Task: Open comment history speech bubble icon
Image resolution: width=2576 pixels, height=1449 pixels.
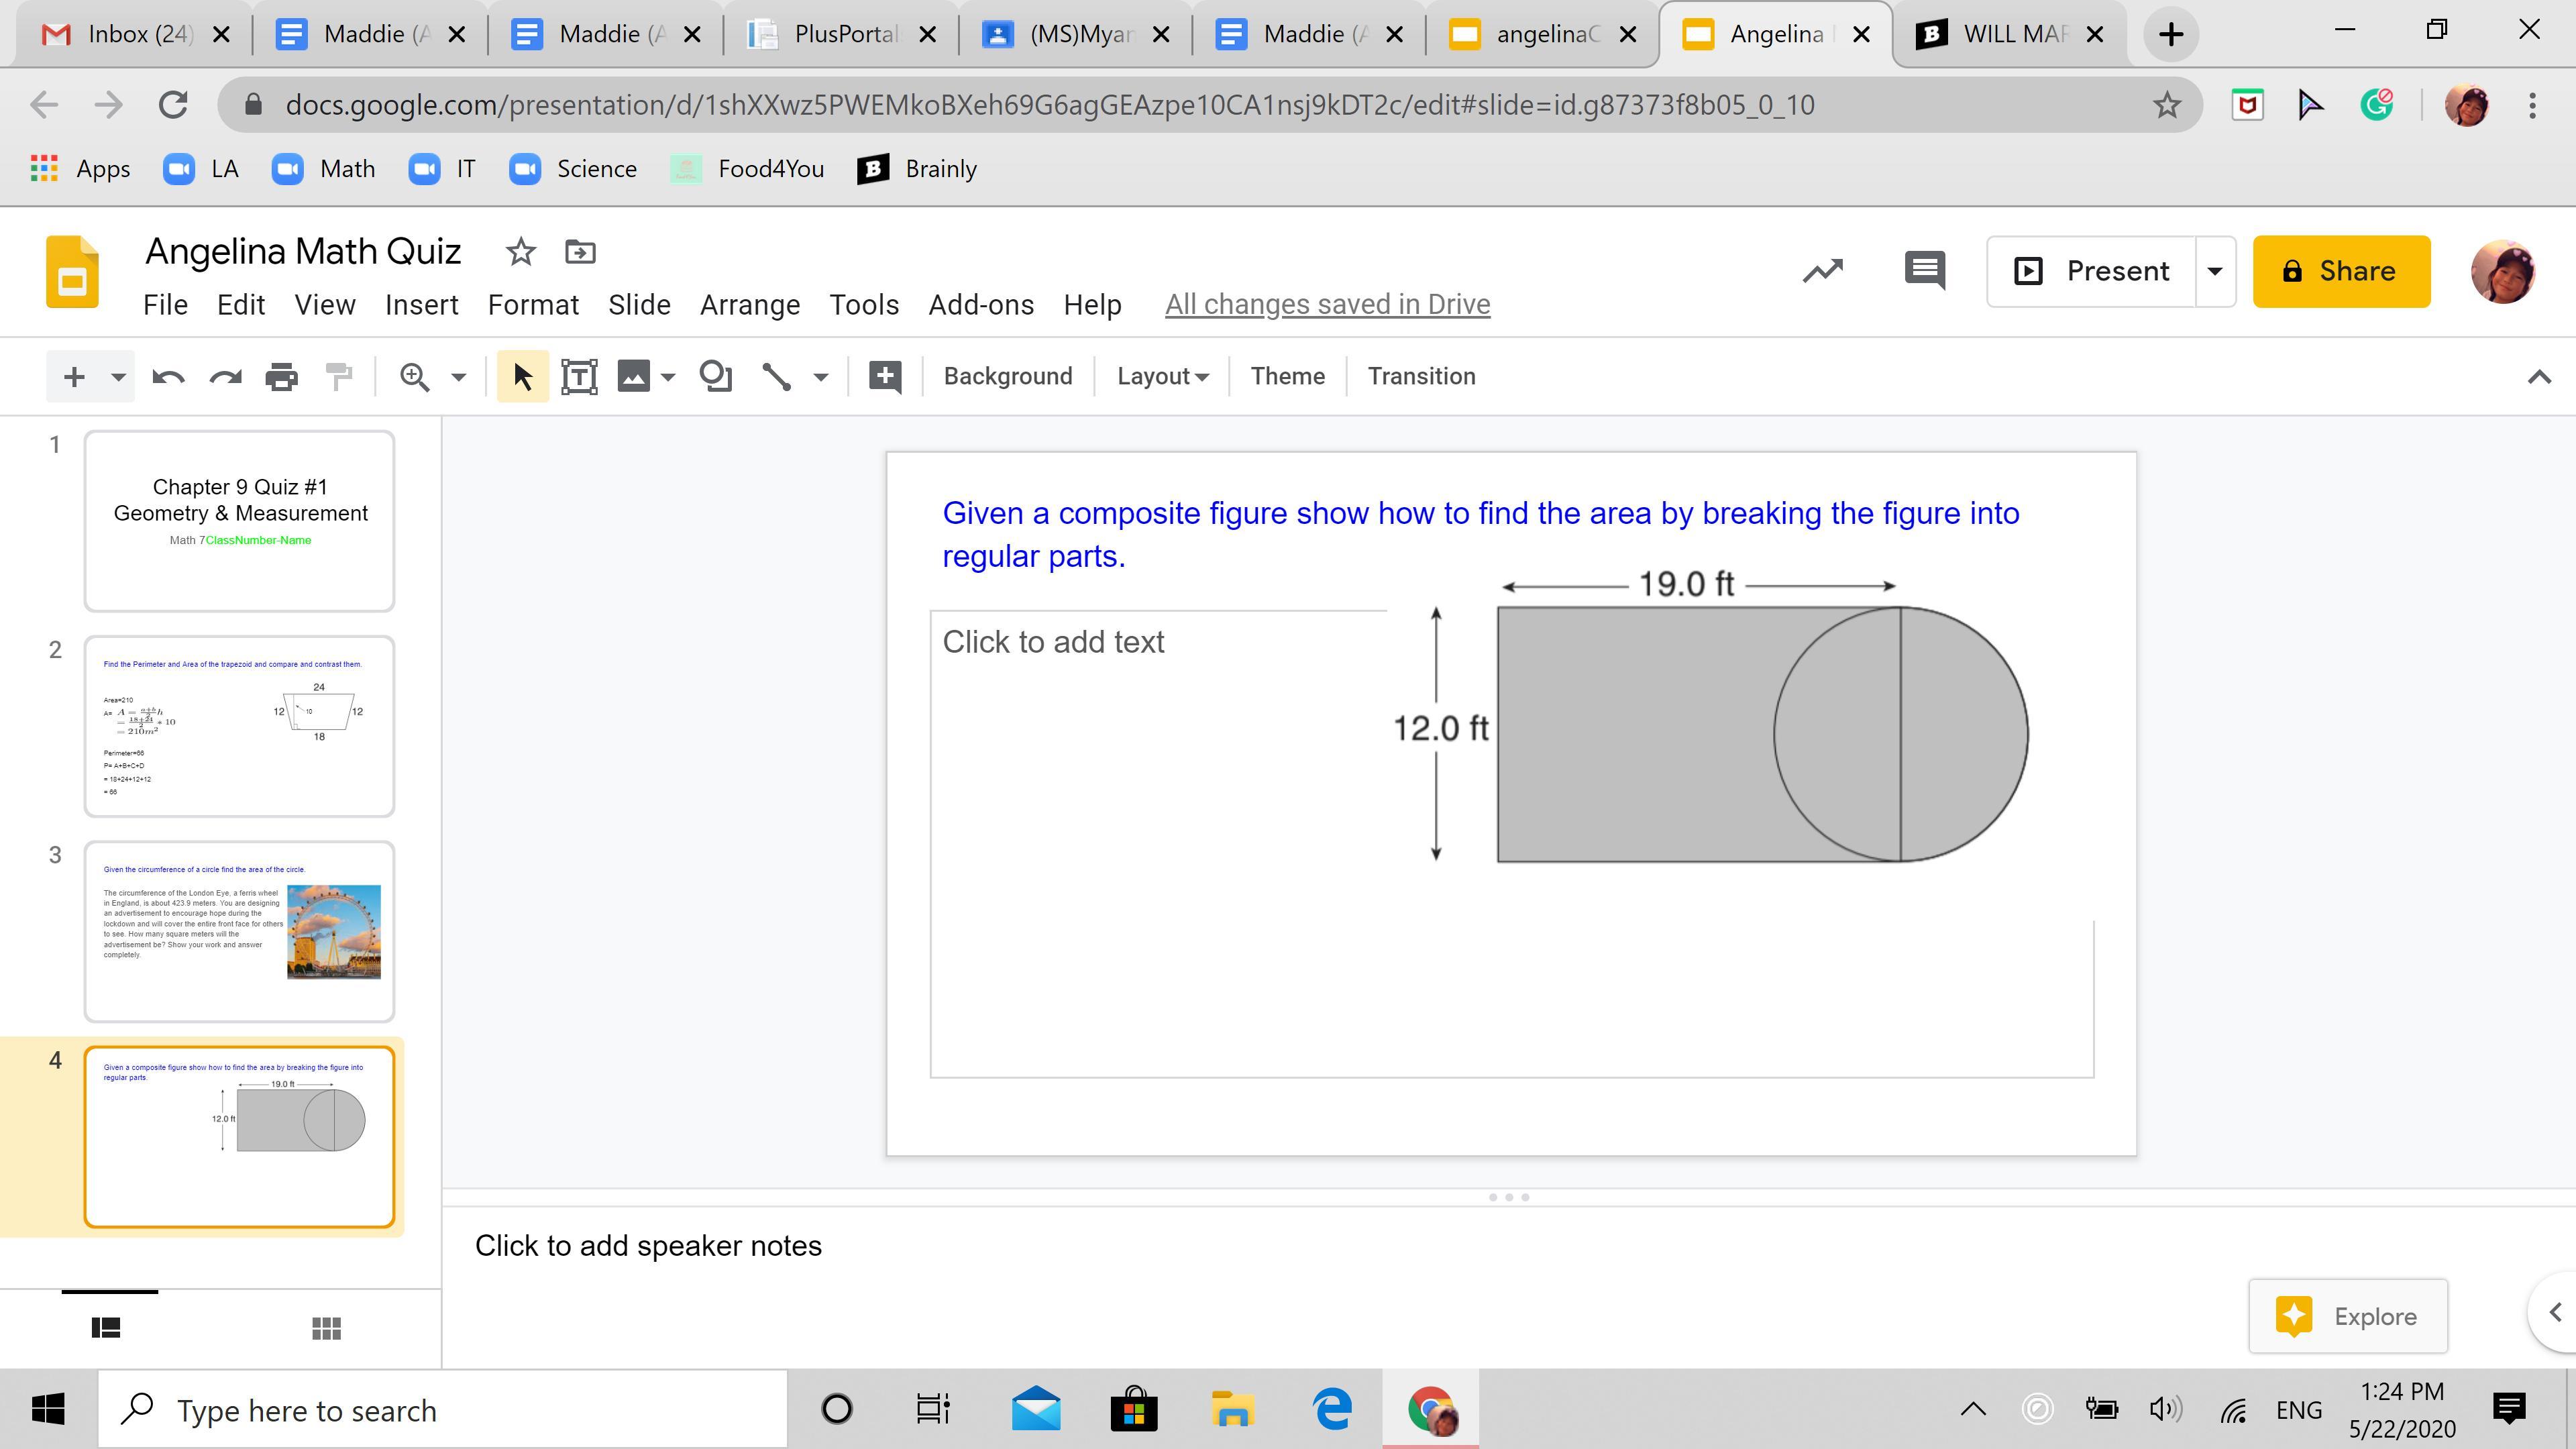Action: pos(1924,271)
